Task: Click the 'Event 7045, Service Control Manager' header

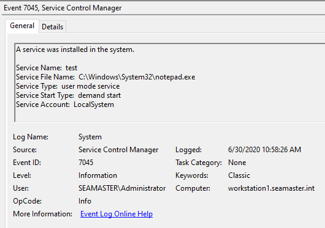Action: click(x=63, y=8)
